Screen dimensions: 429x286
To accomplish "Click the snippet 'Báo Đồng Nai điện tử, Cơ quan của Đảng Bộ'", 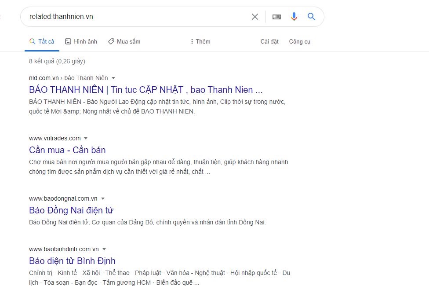I will (148, 222).
